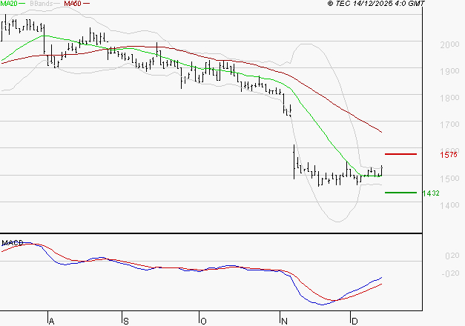The height and width of the screenshot is (326, 465).
Task: Click the 1700 price axis label
Action: pyautogui.click(x=449, y=124)
